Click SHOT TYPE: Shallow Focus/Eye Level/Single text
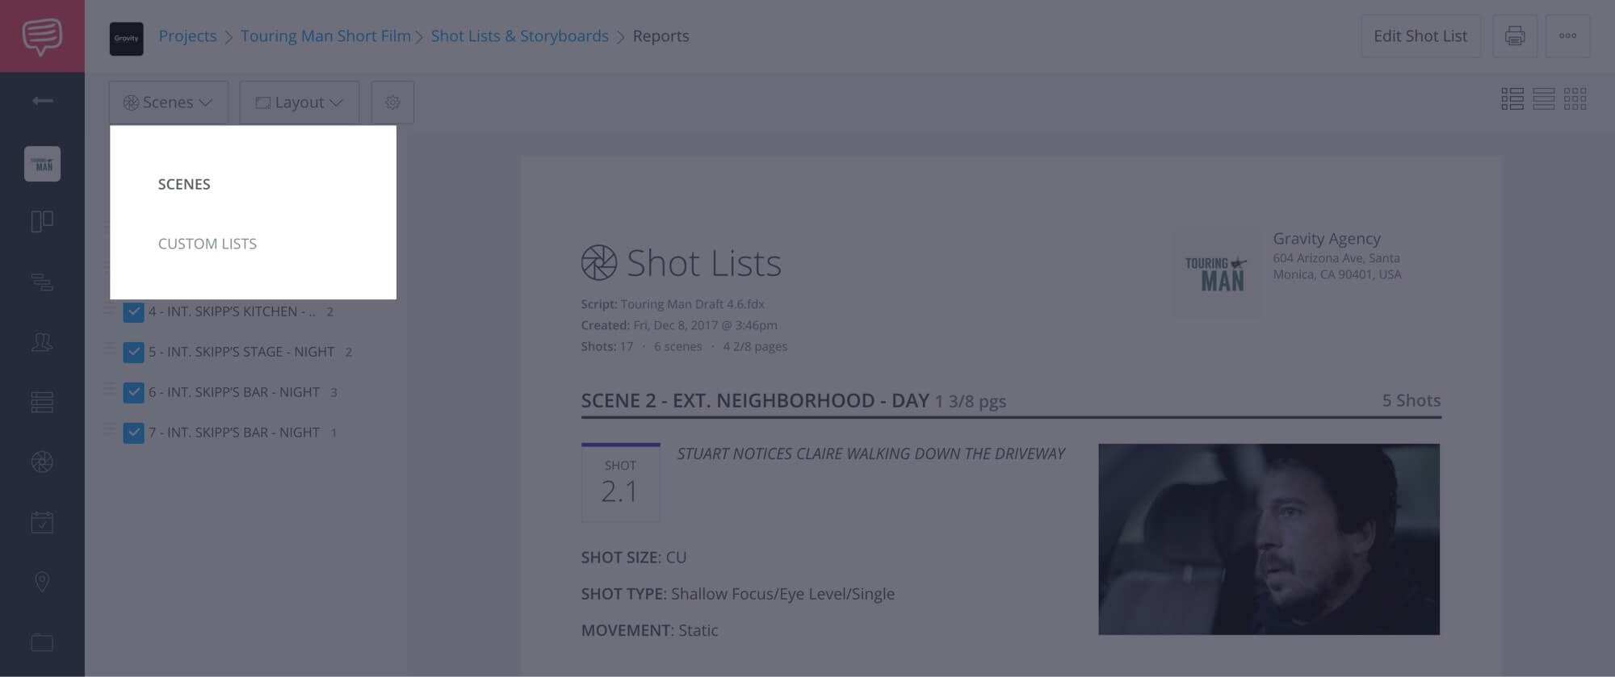Viewport: 1615px width, 677px height. (x=738, y=594)
